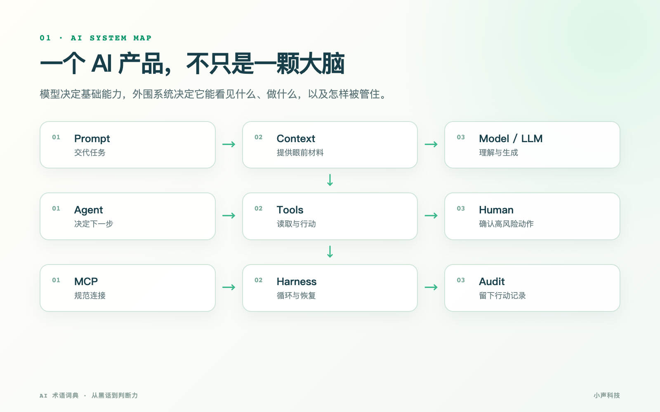Screen dimensions: 660x412
Task: Click the '规范连接' text
Action: (90, 295)
